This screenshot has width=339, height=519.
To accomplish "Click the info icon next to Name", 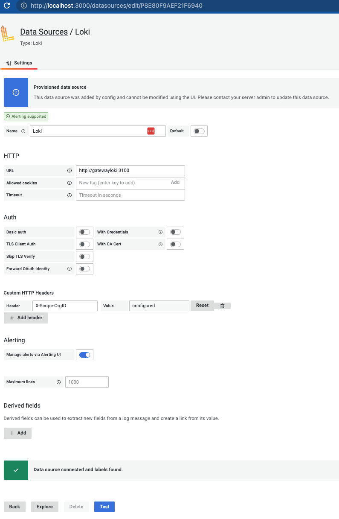I will point(23,131).
